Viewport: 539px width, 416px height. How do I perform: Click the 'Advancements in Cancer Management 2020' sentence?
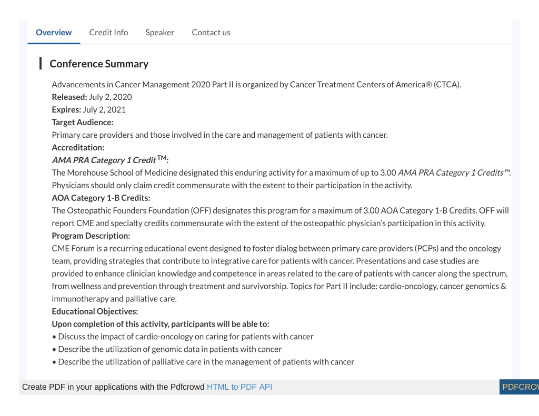coord(256,85)
